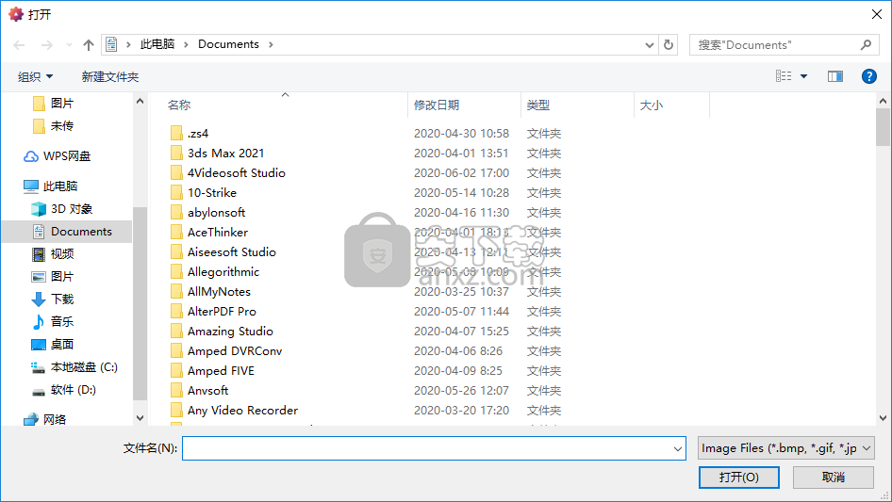Expand the file name history dropdown

[x=678, y=448]
